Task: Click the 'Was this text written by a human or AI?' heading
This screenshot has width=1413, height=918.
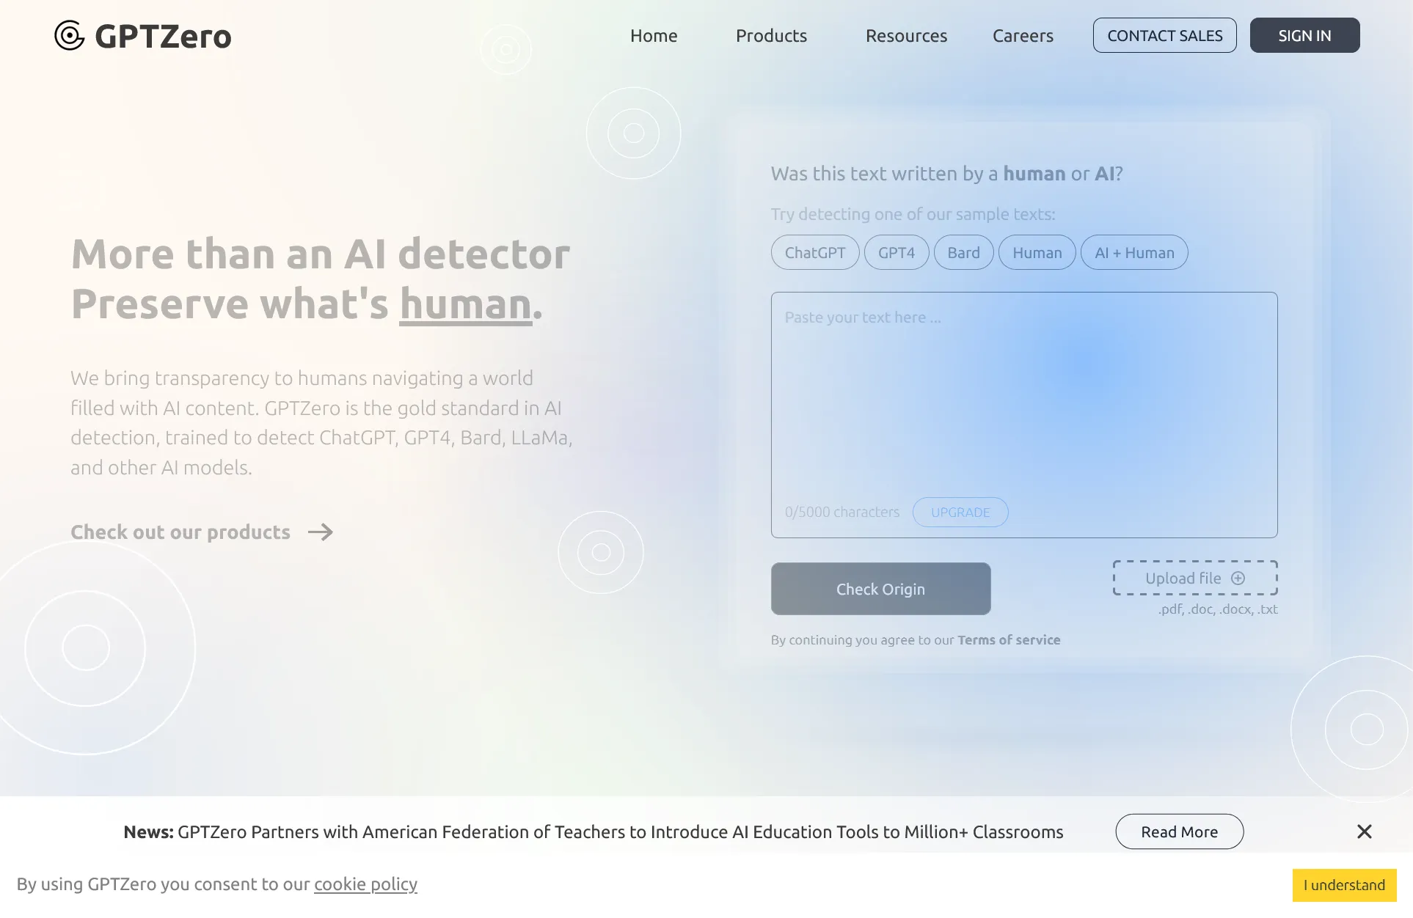Action: pyautogui.click(x=946, y=174)
